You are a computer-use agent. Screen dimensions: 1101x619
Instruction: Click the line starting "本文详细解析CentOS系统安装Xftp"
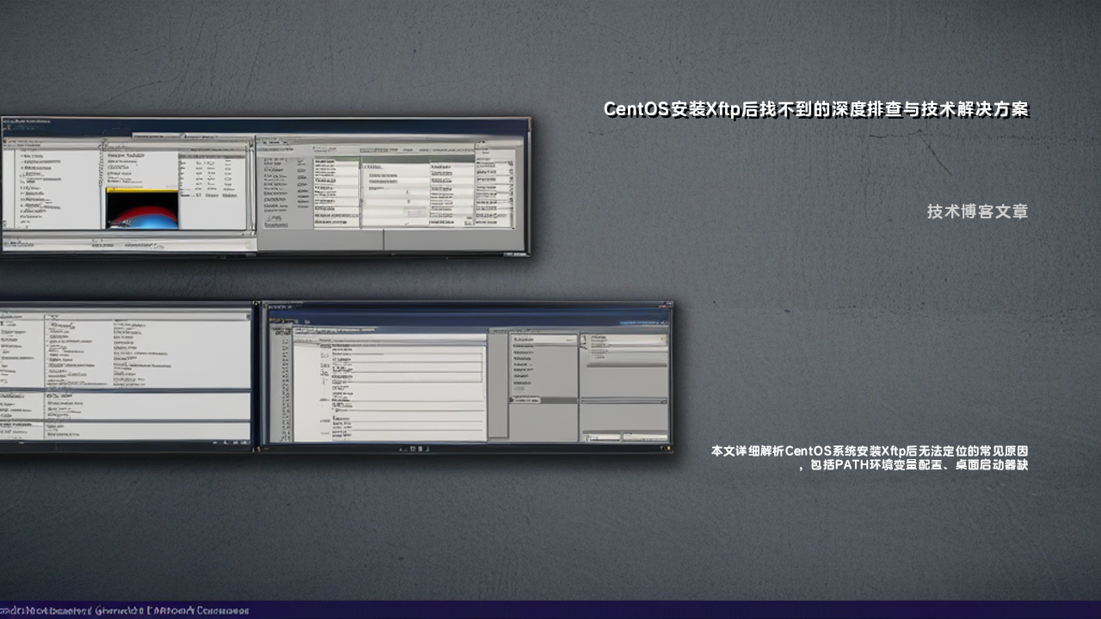tap(870, 450)
